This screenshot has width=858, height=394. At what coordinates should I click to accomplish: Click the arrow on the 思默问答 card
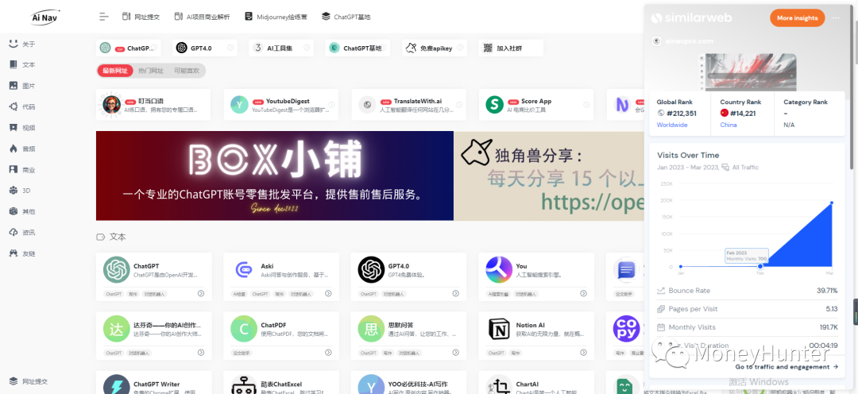click(456, 353)
